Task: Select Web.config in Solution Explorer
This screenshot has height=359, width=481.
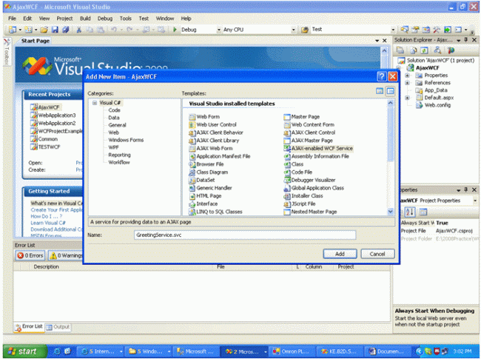Action: (x=434, y=105)
